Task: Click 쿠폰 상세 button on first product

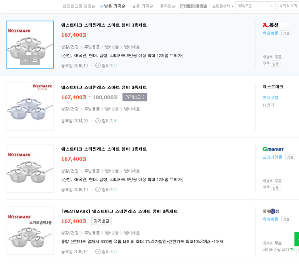Action: click(275, 64)
